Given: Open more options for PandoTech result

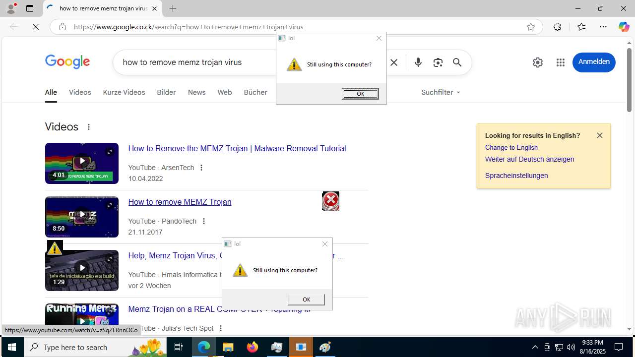Looking at the screenshot, I should click(x=204, y=221).
